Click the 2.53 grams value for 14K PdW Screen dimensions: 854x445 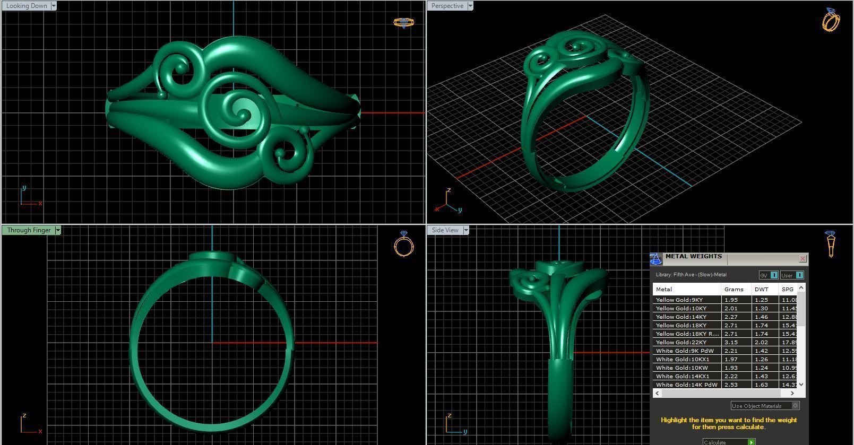[737, 385]
